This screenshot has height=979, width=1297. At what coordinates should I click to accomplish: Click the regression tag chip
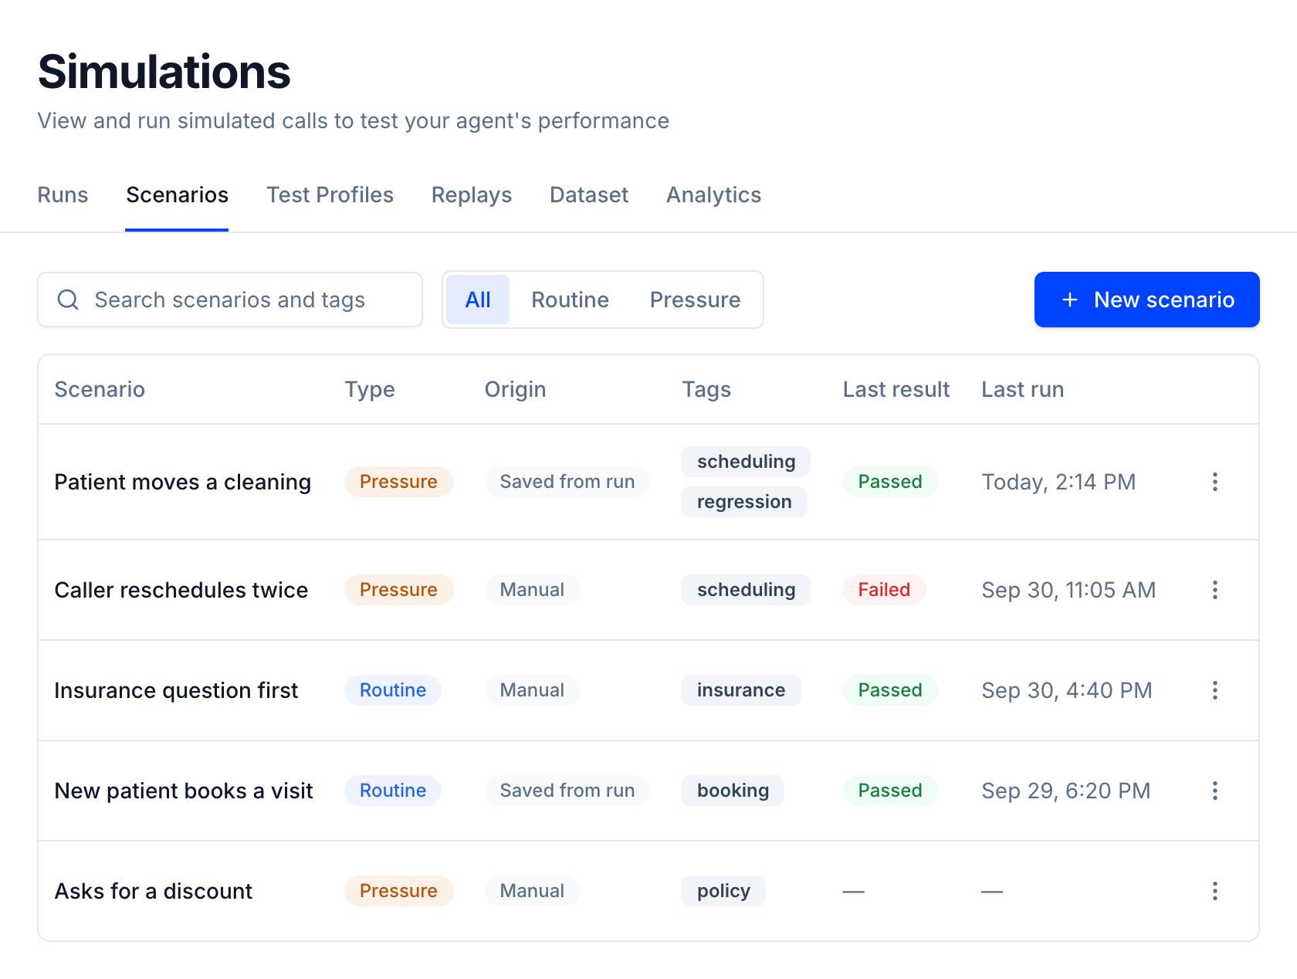(744, 502)
